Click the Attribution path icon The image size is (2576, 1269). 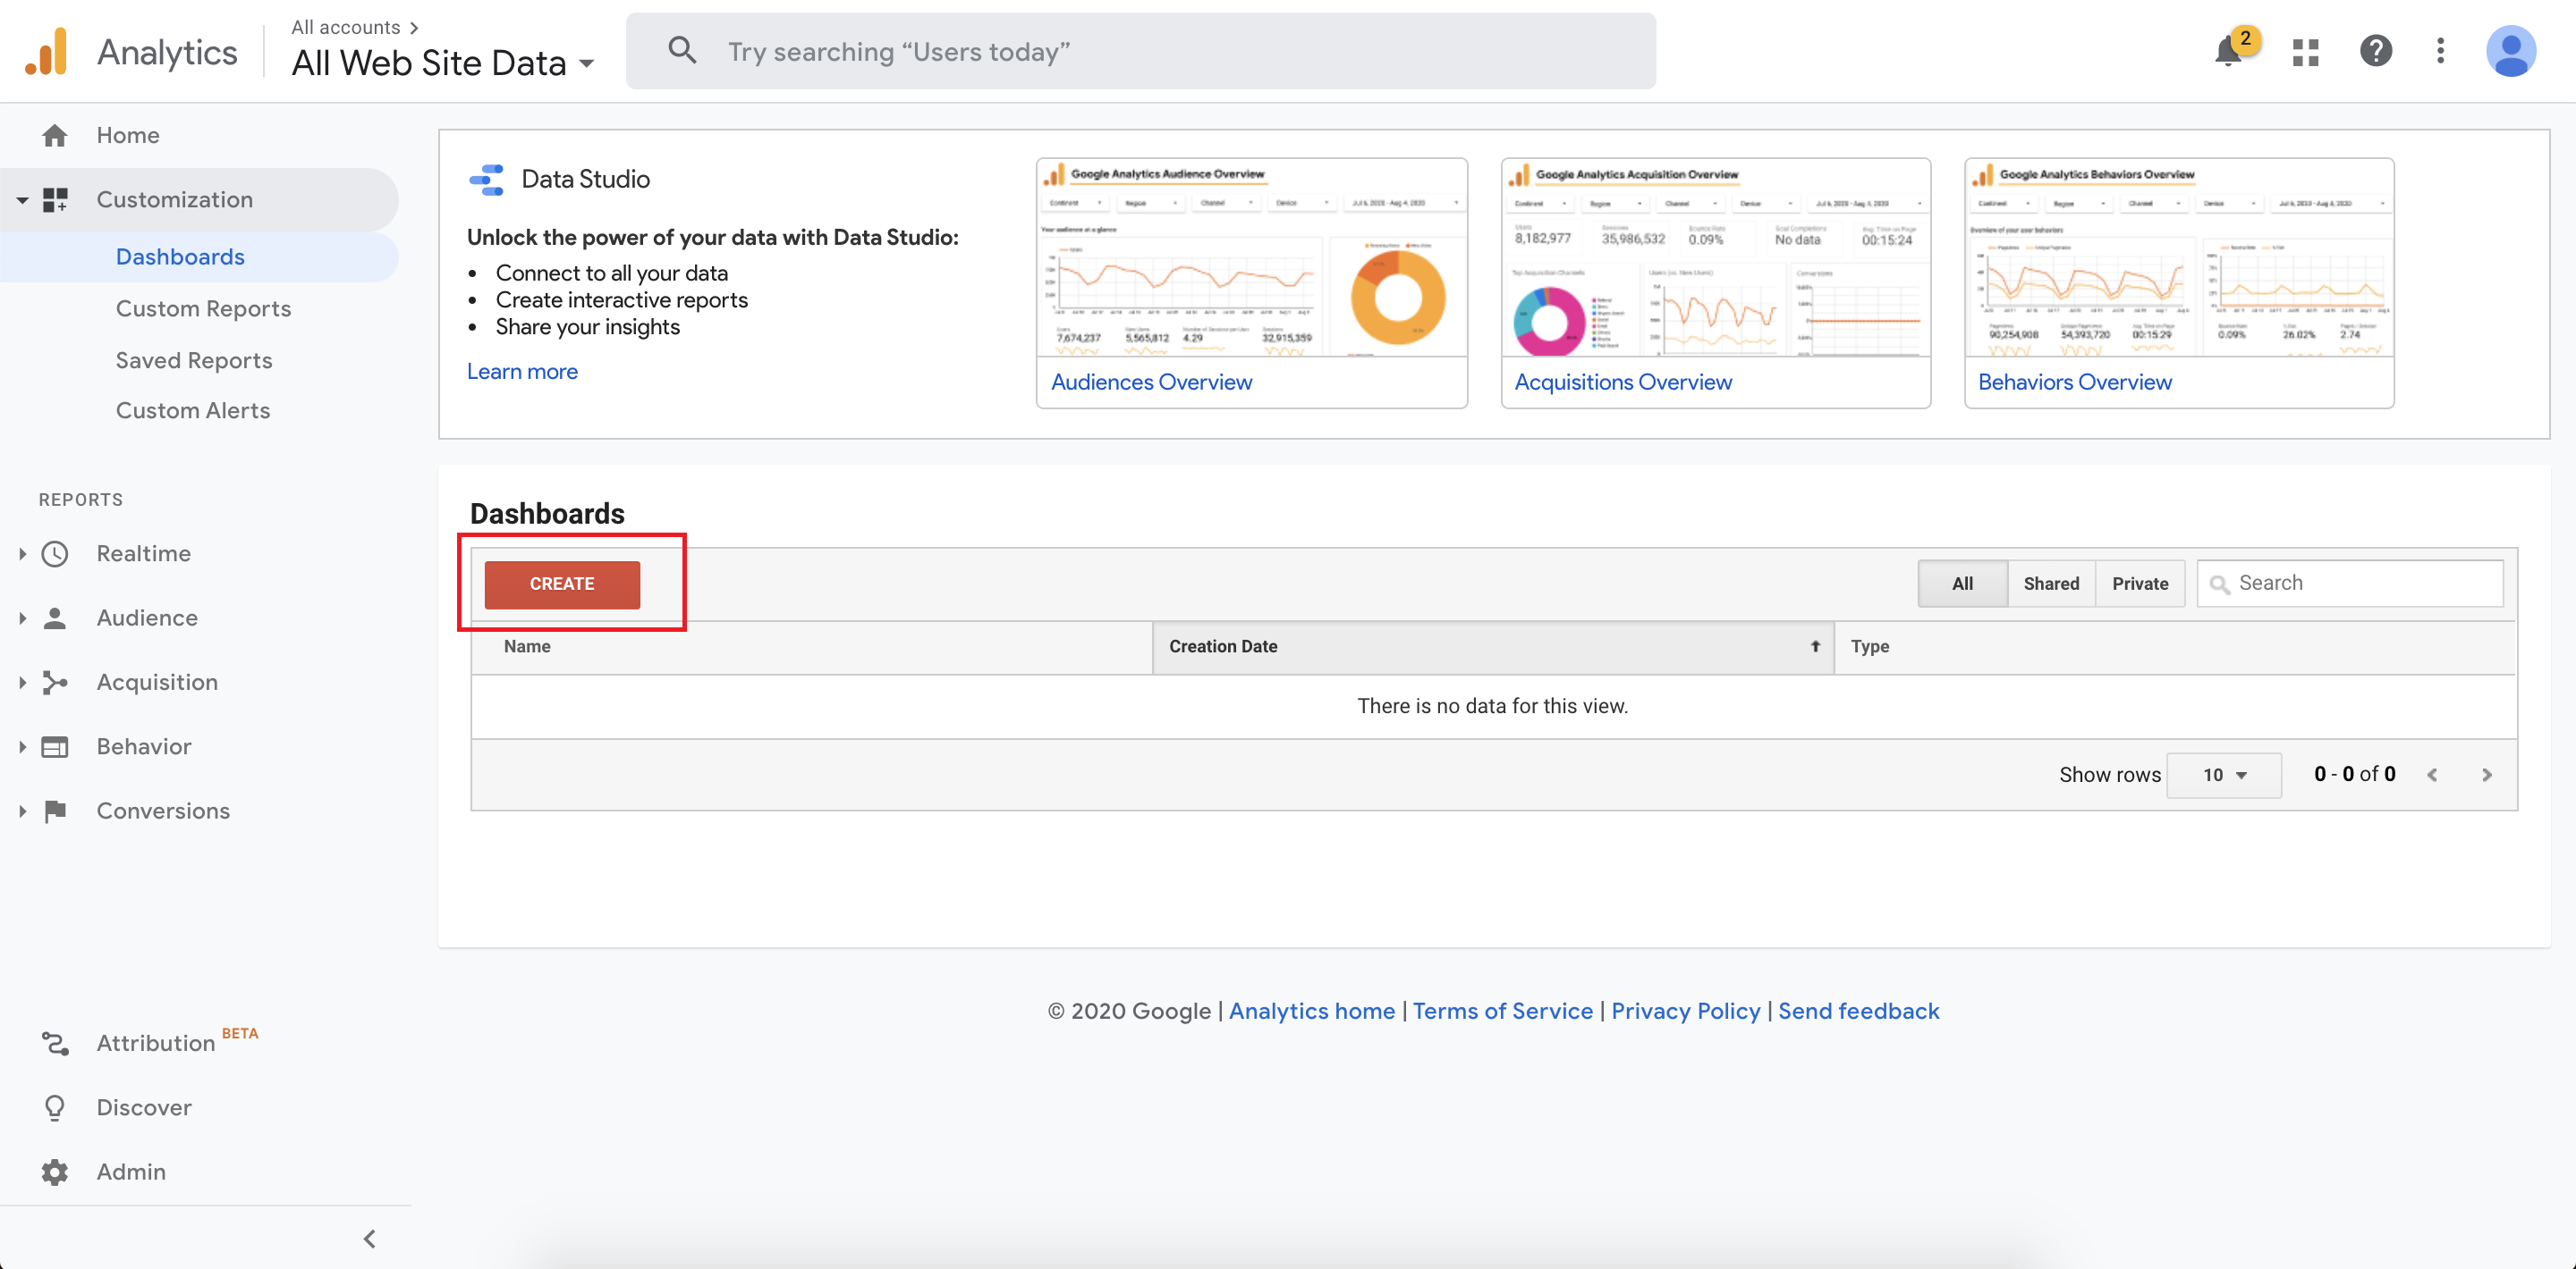click(x=55, y=1043)
